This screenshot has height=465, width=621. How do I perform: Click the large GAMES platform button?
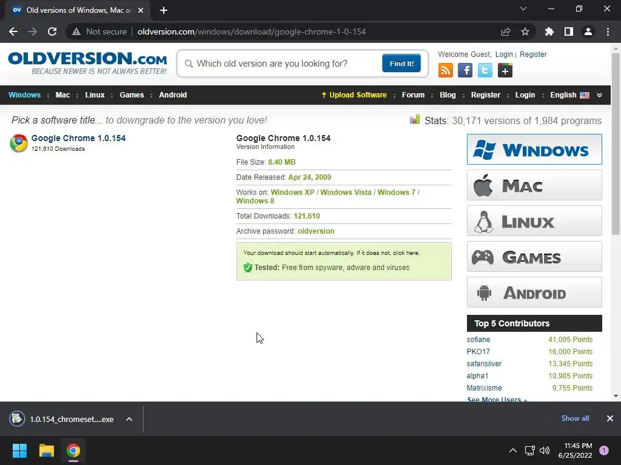point(534,257)
